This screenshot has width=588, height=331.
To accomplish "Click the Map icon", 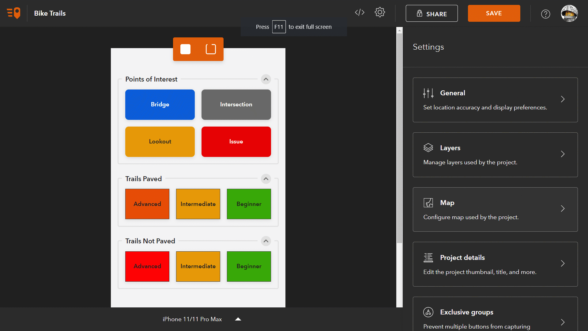I will pyautogui.click(x=428, y=203).
